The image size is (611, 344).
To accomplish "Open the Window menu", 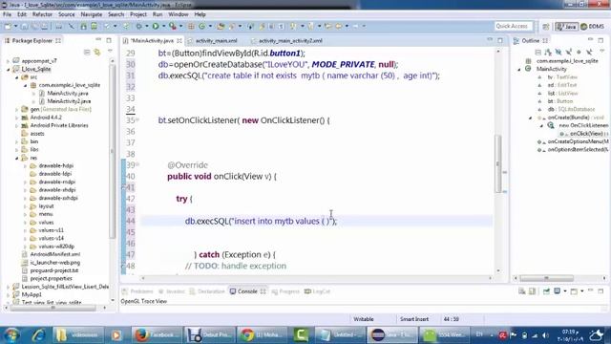I will pos(179,14).
